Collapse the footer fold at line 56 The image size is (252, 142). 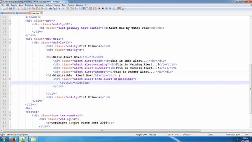10,112
